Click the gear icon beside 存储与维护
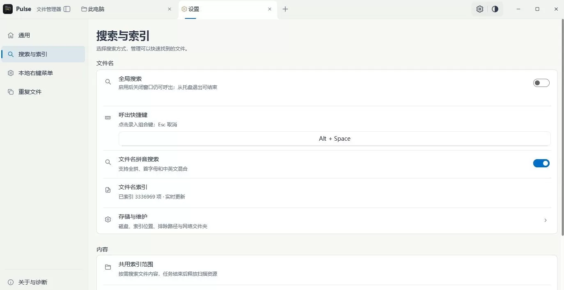This screenshot has width=564, height=290. click(108, 219)
